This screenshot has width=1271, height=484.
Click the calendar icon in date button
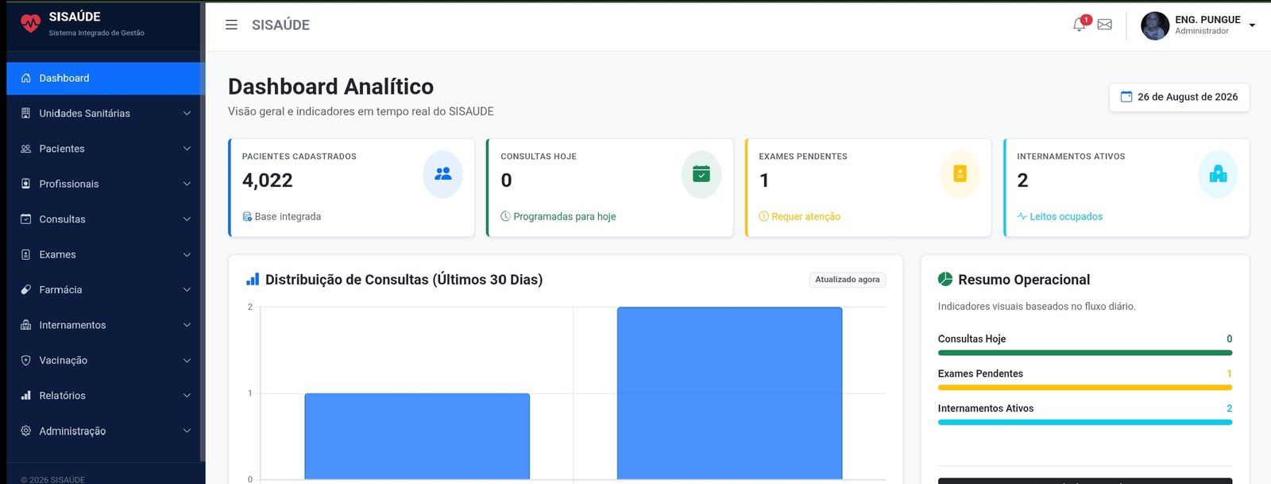pyautogui.click(x=1126, y=97)
